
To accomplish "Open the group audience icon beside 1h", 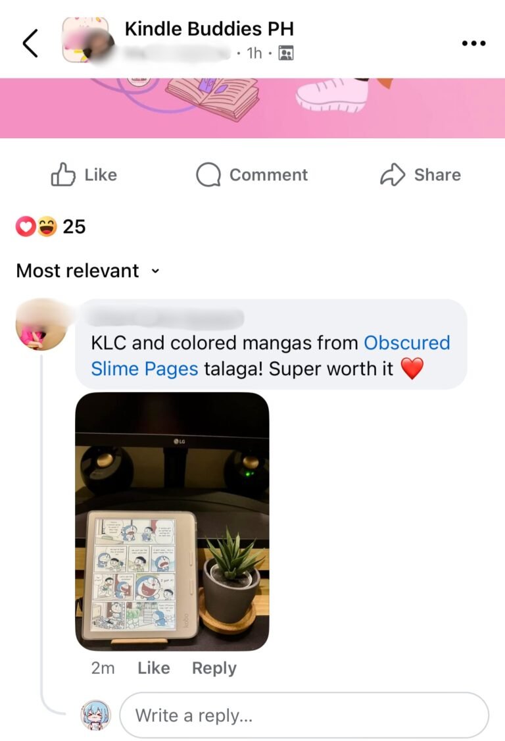I will [x=286, y=53].
